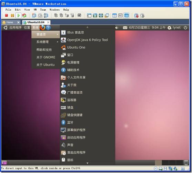Expand the 系统管理 submenu
The height and width of the screenshot is (173, 192).
pos(46,42)
